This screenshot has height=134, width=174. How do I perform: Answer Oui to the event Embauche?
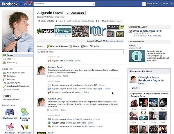click(x=145, y=36)
